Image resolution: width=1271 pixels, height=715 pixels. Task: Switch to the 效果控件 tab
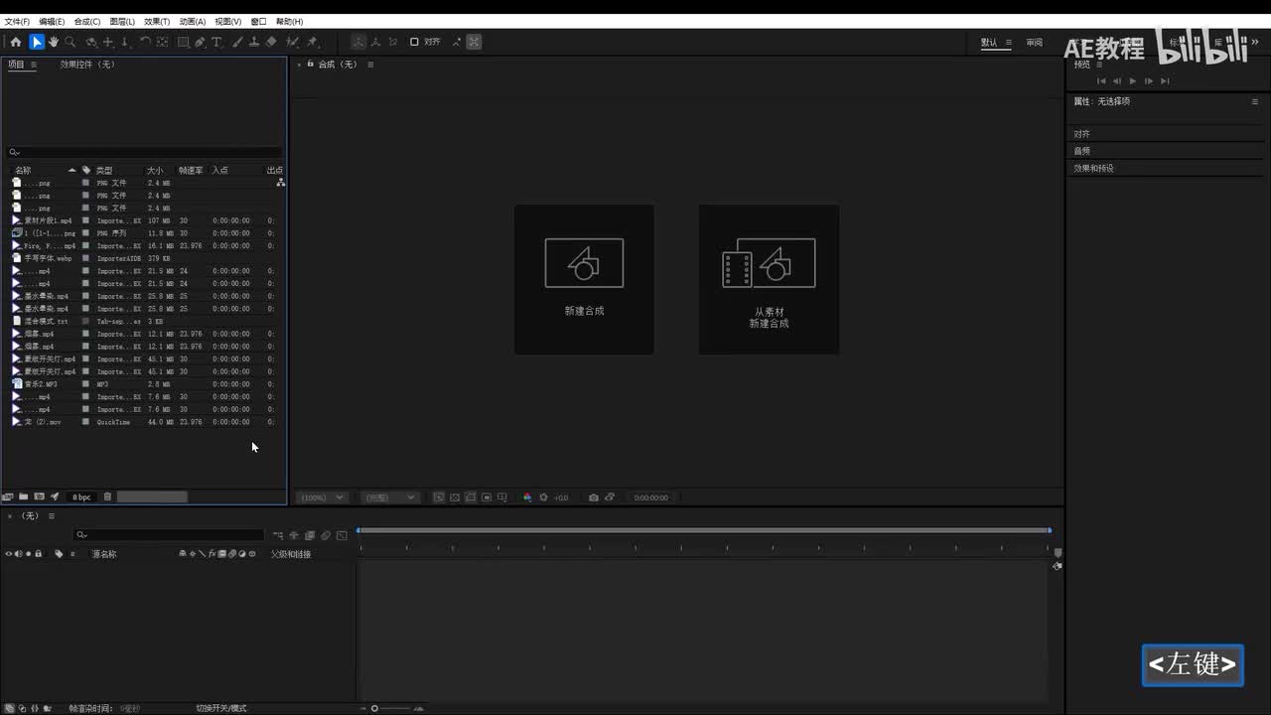pyautogui.click(x=87, y=65)
